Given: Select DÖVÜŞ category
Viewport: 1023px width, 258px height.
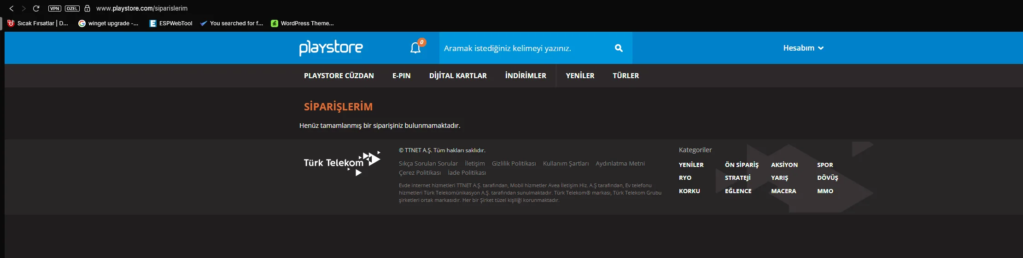Looking at the screenshot, I should [828, 178].
